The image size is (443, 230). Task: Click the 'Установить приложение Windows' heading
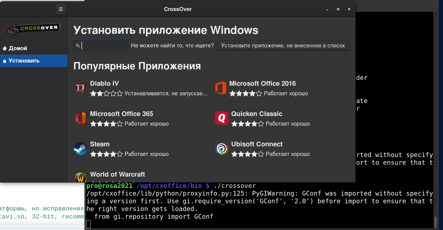pos(166,30)
